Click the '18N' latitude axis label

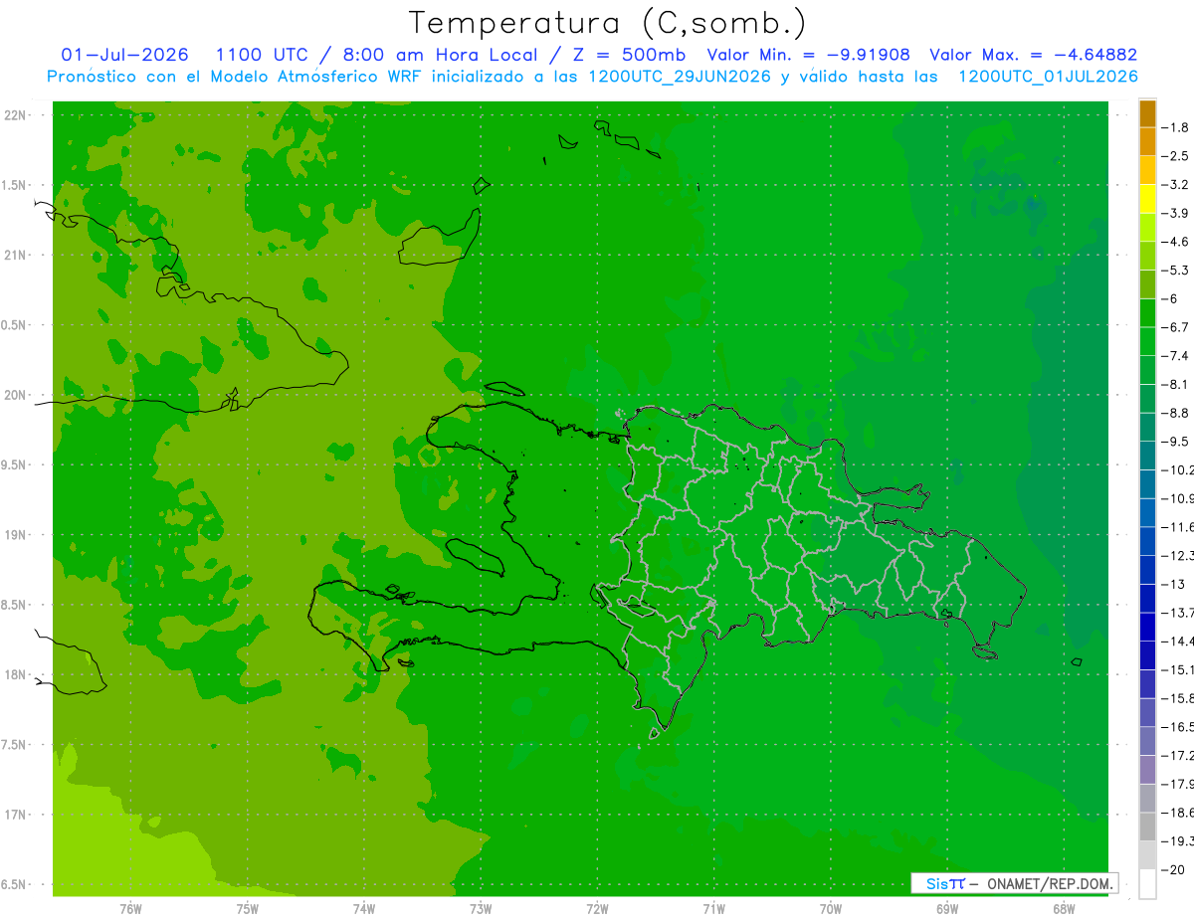pyautogui.click(x=16, y=675)
